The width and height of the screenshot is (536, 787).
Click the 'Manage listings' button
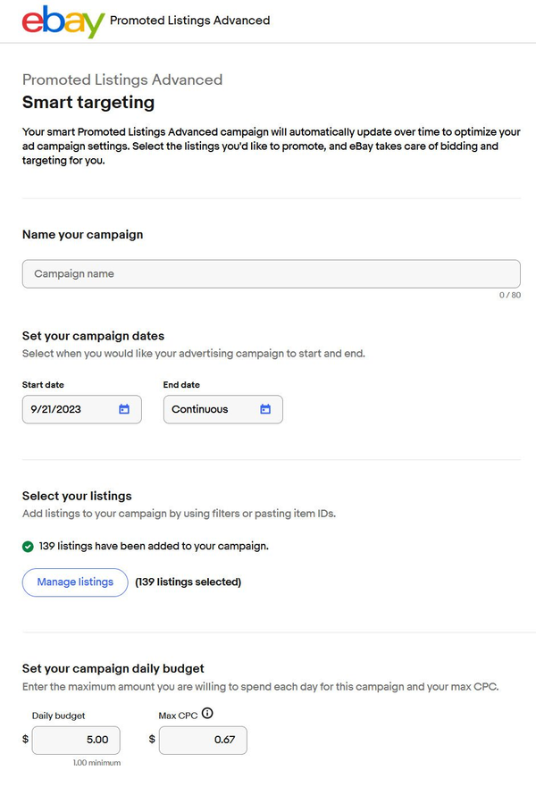pos(74,582)
